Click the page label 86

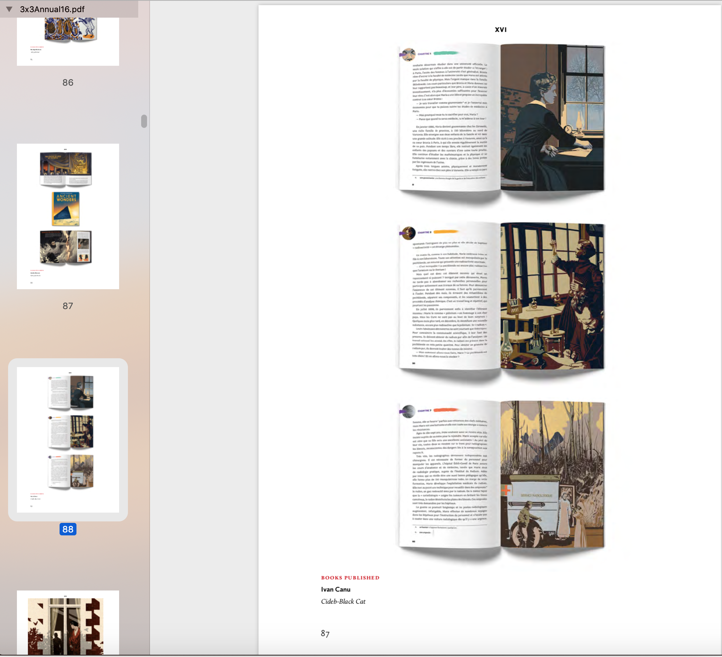coord(68,83)
